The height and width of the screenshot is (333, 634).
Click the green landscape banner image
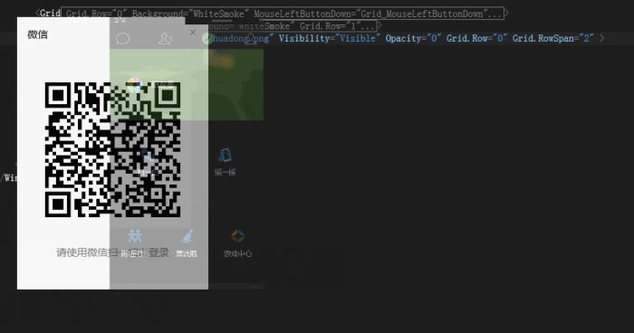pos(187,84)
